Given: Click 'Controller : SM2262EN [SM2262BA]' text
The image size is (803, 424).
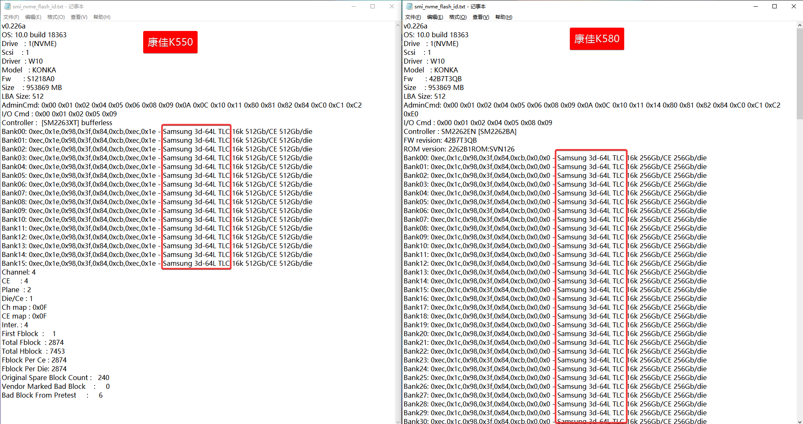Looking at the screenshot, I should (460, 131).
